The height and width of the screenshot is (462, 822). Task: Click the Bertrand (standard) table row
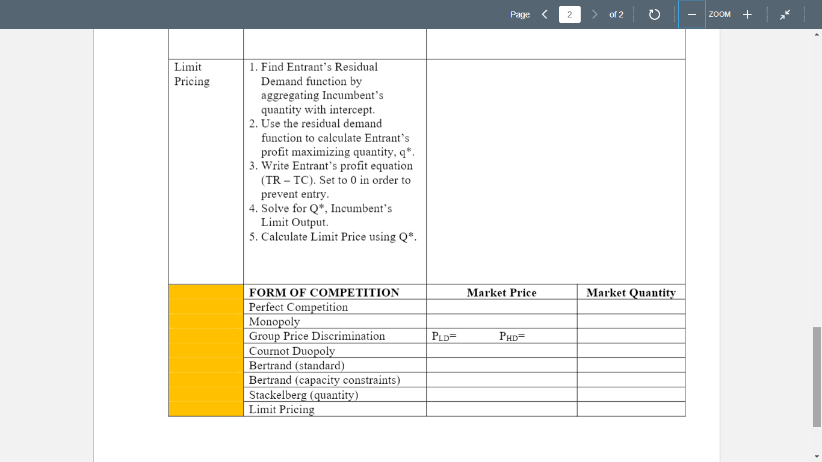[296, 365]
